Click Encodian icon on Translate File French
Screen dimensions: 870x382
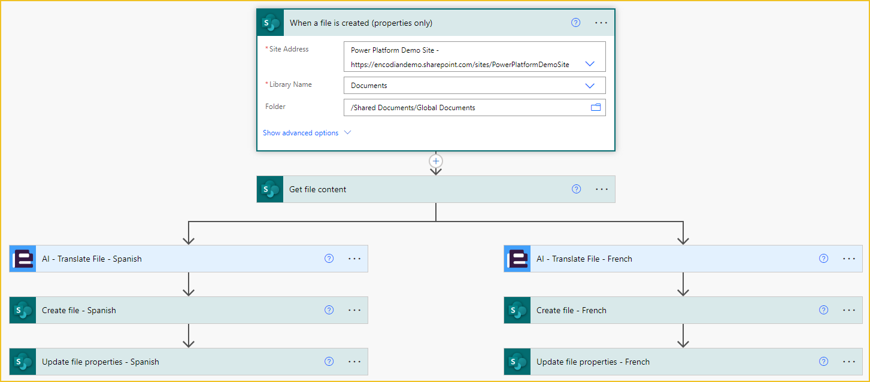517,259
